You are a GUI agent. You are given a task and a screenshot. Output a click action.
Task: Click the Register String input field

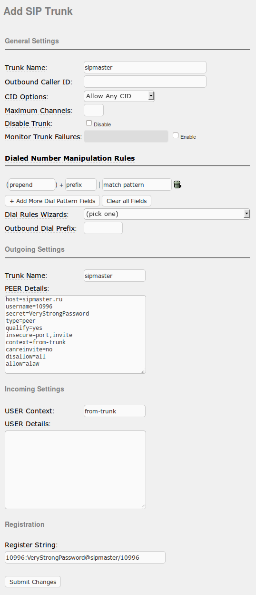(85, 557)
